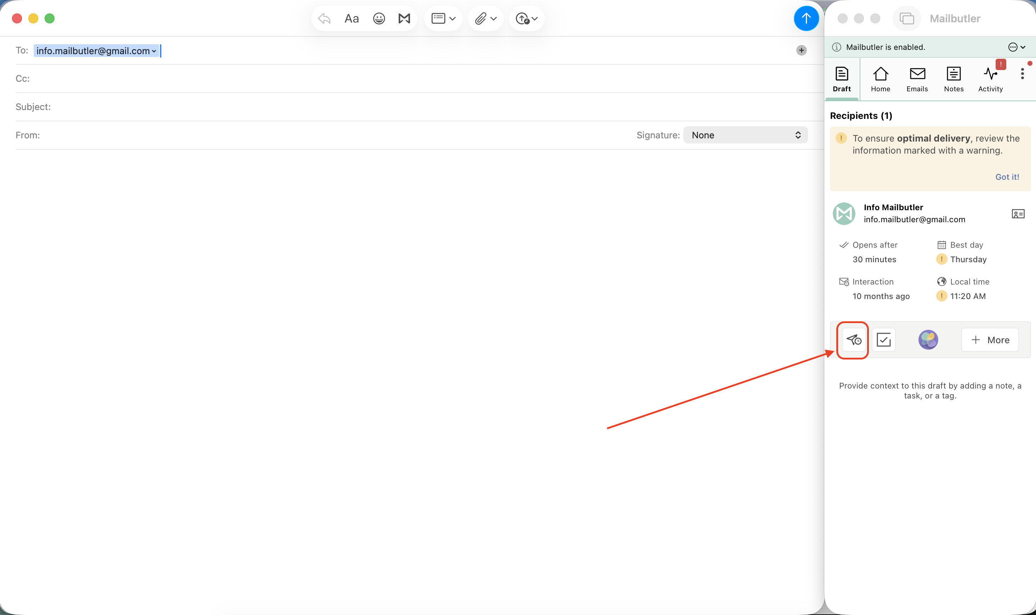Click the 11:20 AM local time value
This screenshot has width=1036, height=615.
pyautogui.click(x=968, y=296)
